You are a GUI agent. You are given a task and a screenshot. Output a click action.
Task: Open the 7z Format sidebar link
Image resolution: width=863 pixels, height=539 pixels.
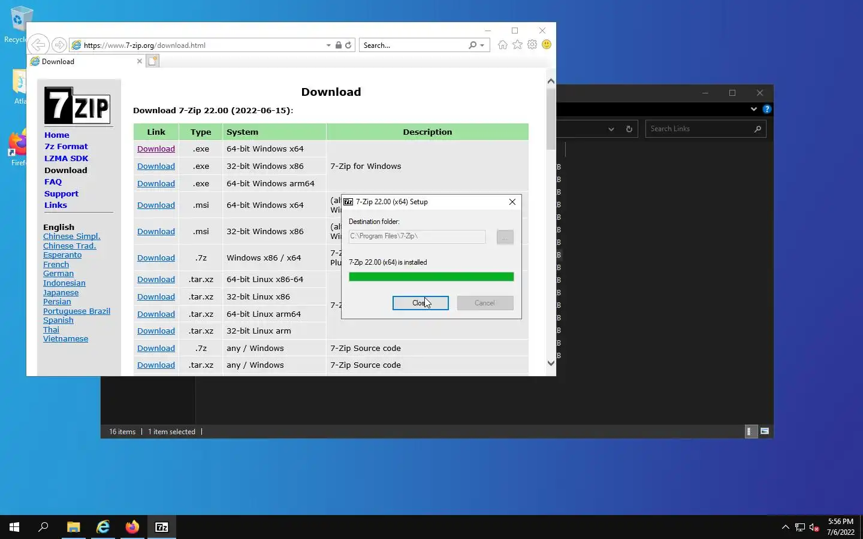66,146
